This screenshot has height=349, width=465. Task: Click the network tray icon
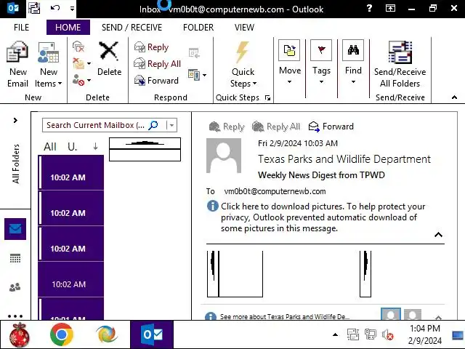point(370,334)
